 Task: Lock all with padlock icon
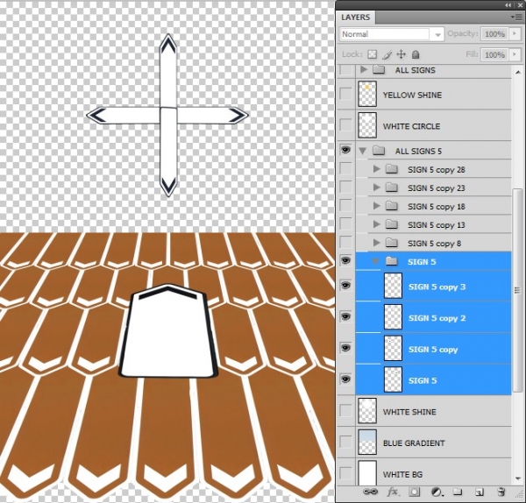416,54
